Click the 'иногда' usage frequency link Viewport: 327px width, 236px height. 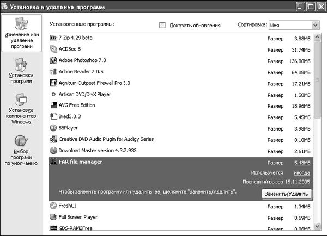tap(302, 172)
